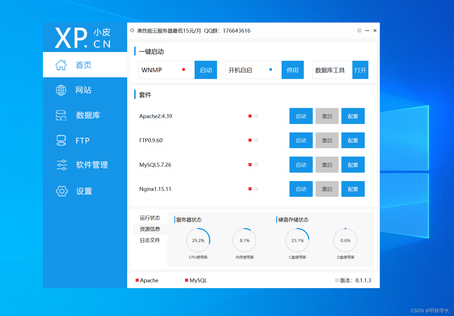The image size is (454, 316).
Task: Click the XP.CN logo
Action: tap(83, 38)
